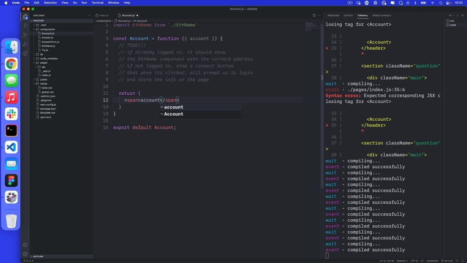Select the capitalized Account autocomplete suggestion
The height and width of the screenshot is (263, 467).
174,114
